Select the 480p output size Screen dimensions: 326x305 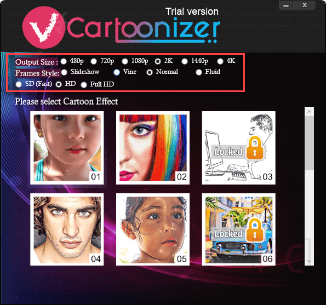pyautogui.click(x=64, y=61)
